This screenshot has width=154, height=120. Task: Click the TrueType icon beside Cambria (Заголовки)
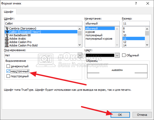point(7,28)
